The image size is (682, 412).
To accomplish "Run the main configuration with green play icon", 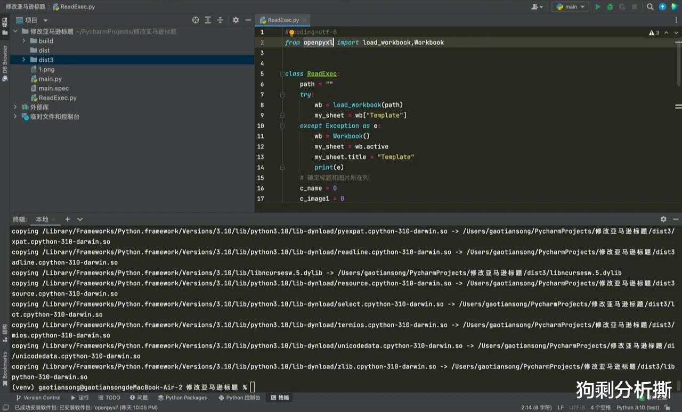I will click(598, 7).
